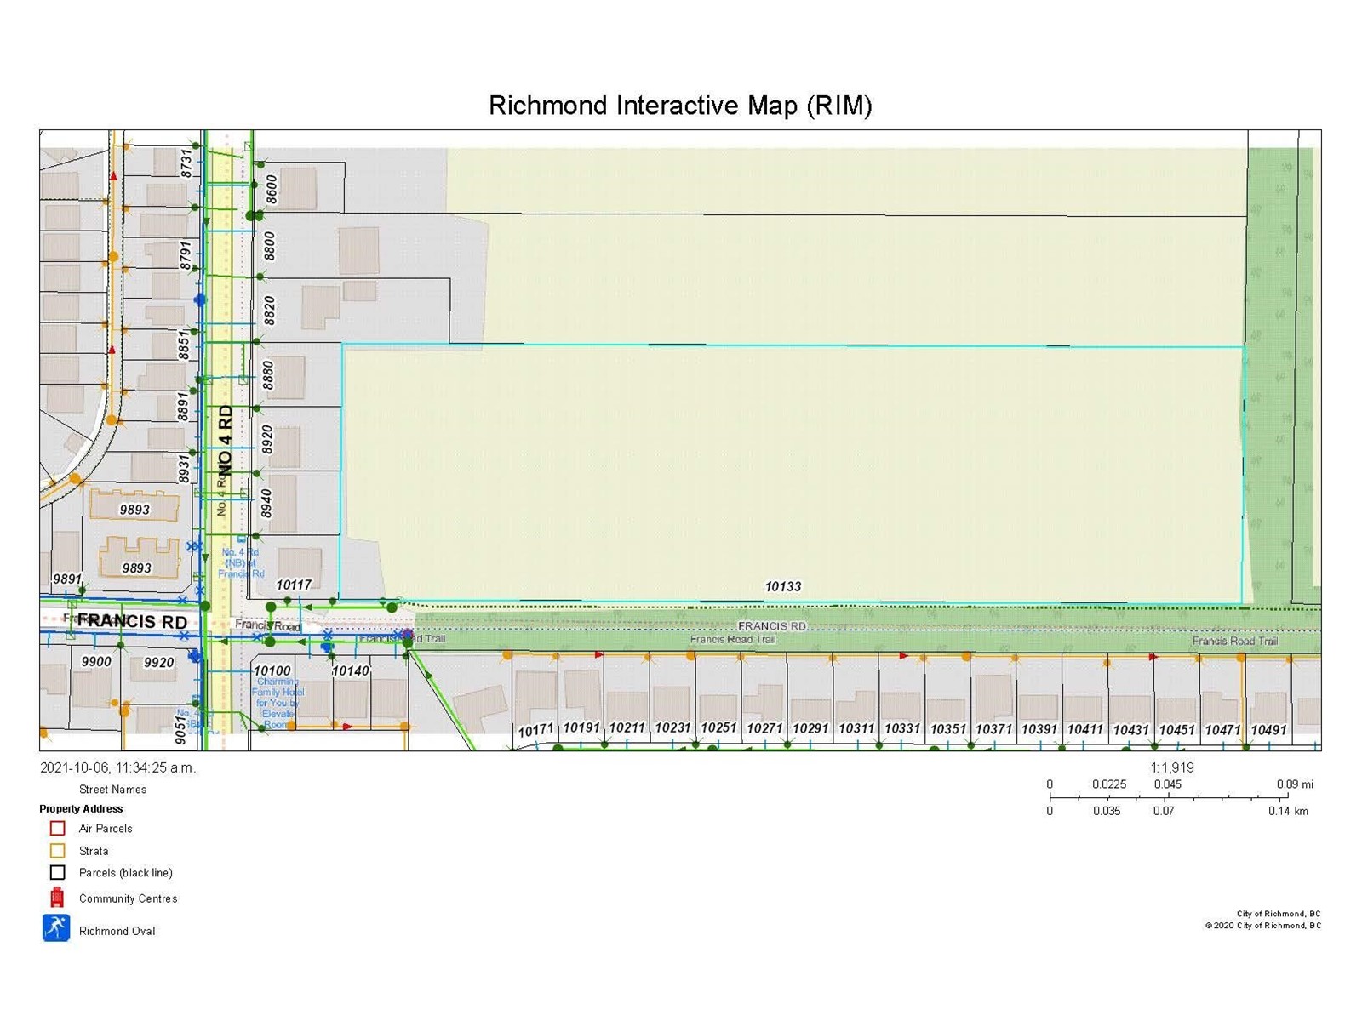Click the 0.14 km scale bar label
The image size is (1362, 1021).
point(1288,811)
